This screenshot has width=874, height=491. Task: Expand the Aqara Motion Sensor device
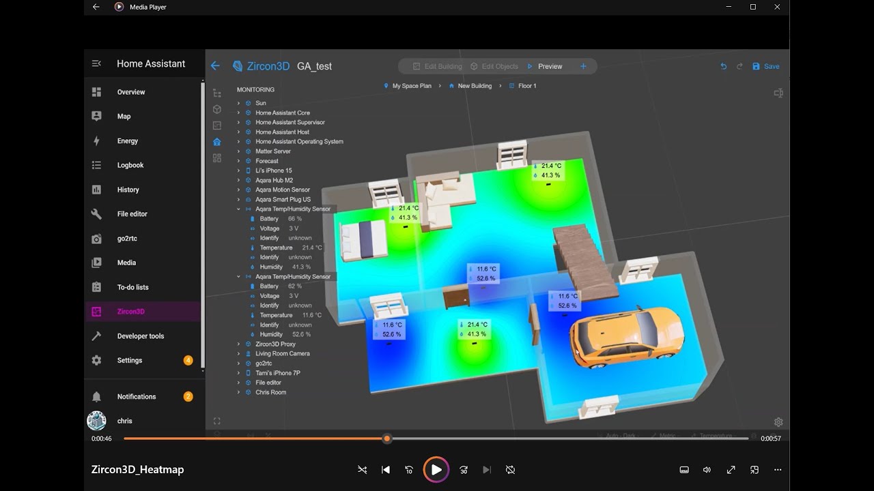(x=239, y=190)
